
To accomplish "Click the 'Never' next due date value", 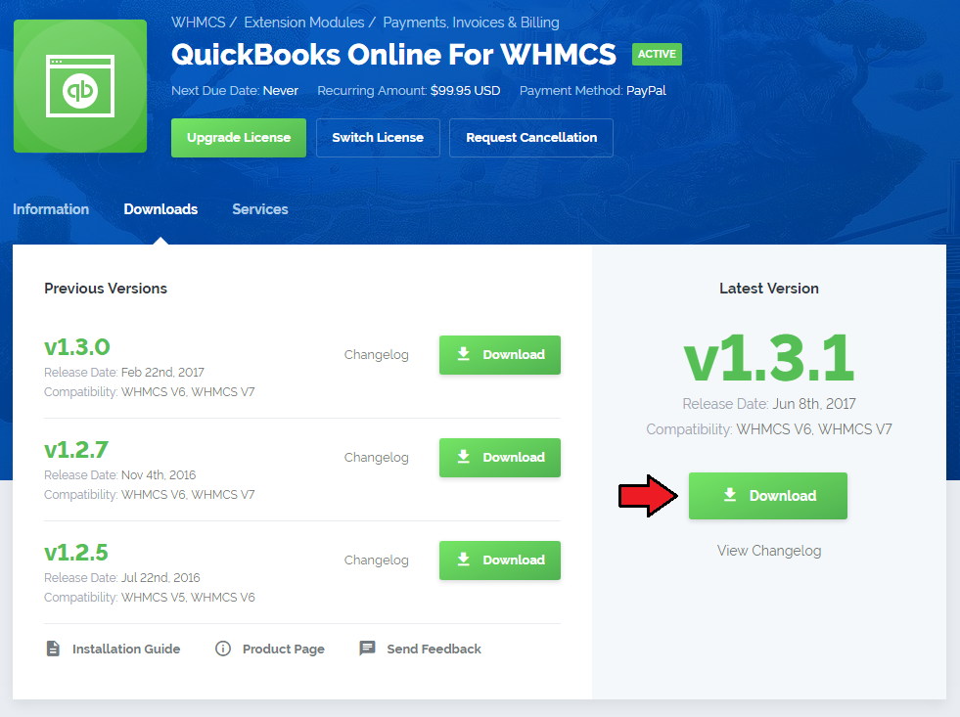I will (281, 91).
